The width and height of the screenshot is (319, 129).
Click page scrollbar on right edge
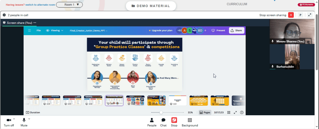[317, 43]
